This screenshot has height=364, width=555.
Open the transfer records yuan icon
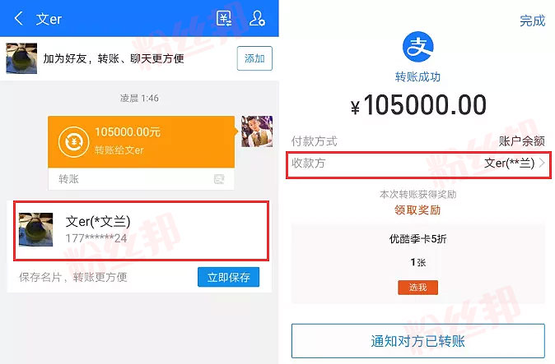pos(224,18)
